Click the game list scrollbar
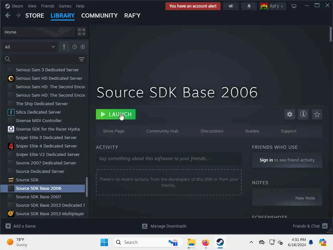This screenshot has width=333, height=250. [87, 187]
